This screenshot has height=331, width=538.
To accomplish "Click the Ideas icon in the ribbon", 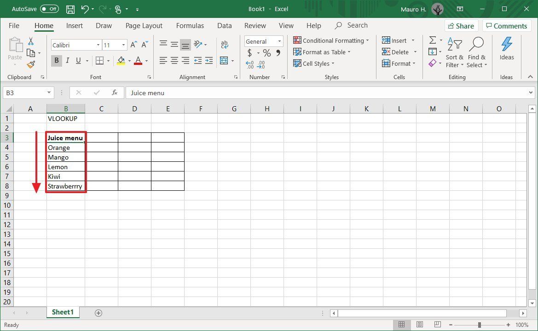I will pos(506,48).
